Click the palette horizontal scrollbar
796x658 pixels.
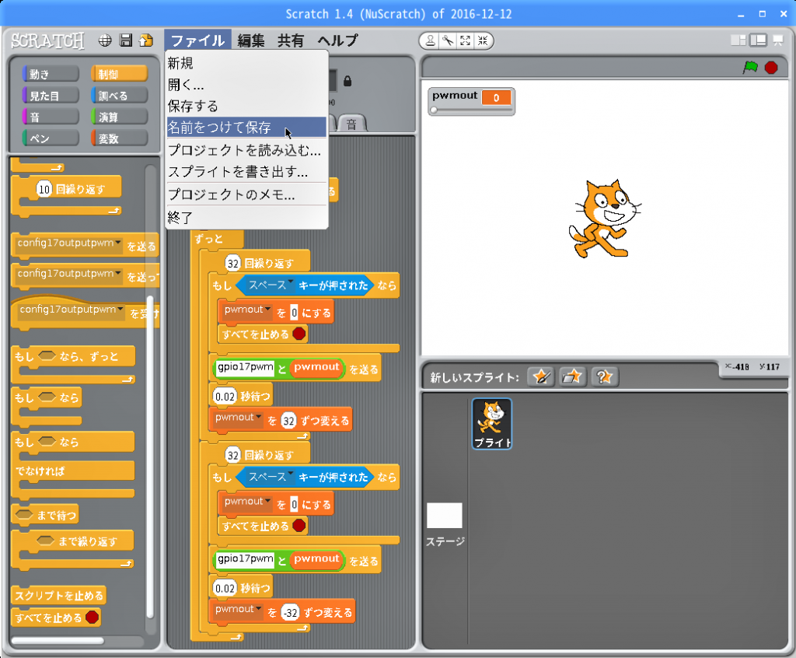click(58, 641)
